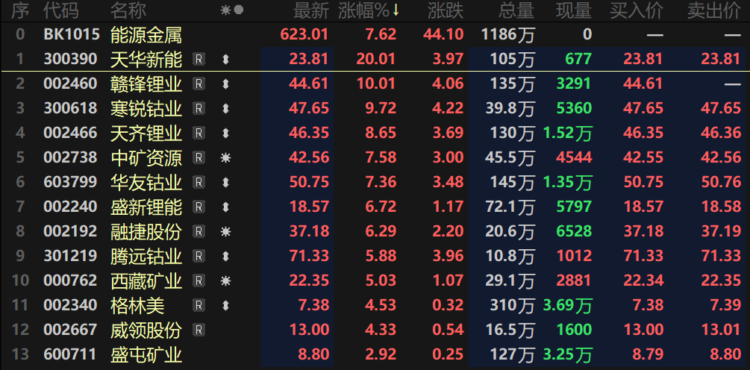Click the up-down arrow icon for 天齐锂业
This screenshot has height=370, width=750.
[x=225, y=134]
